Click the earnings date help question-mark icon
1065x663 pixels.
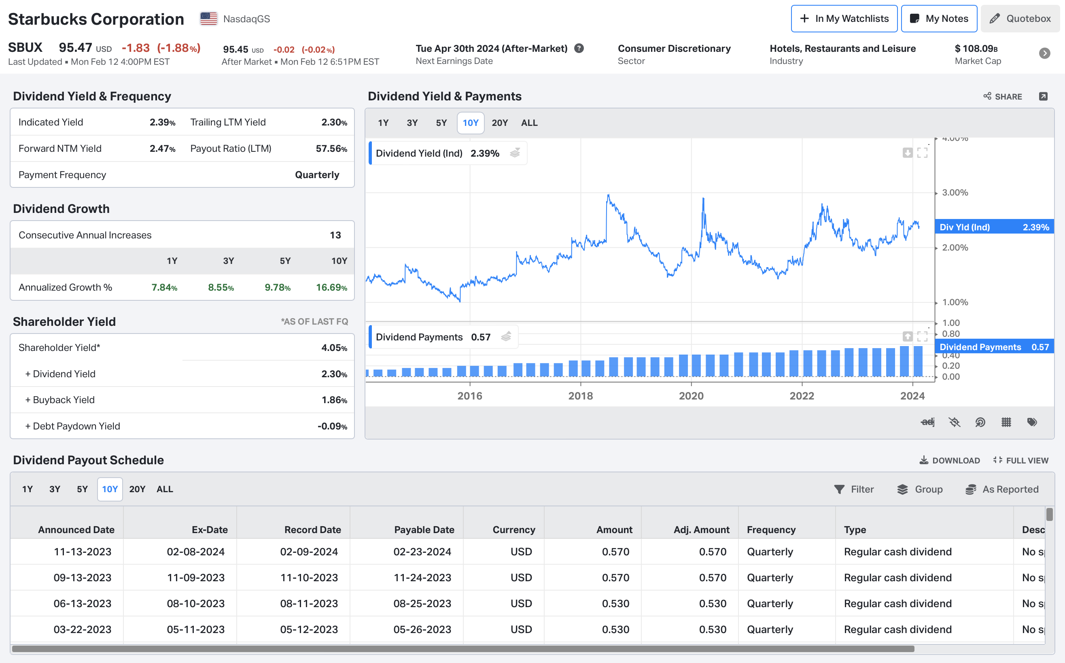tap(579, 48)
